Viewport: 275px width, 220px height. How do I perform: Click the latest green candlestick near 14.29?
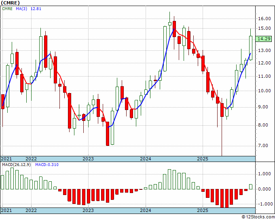point(251,48)
